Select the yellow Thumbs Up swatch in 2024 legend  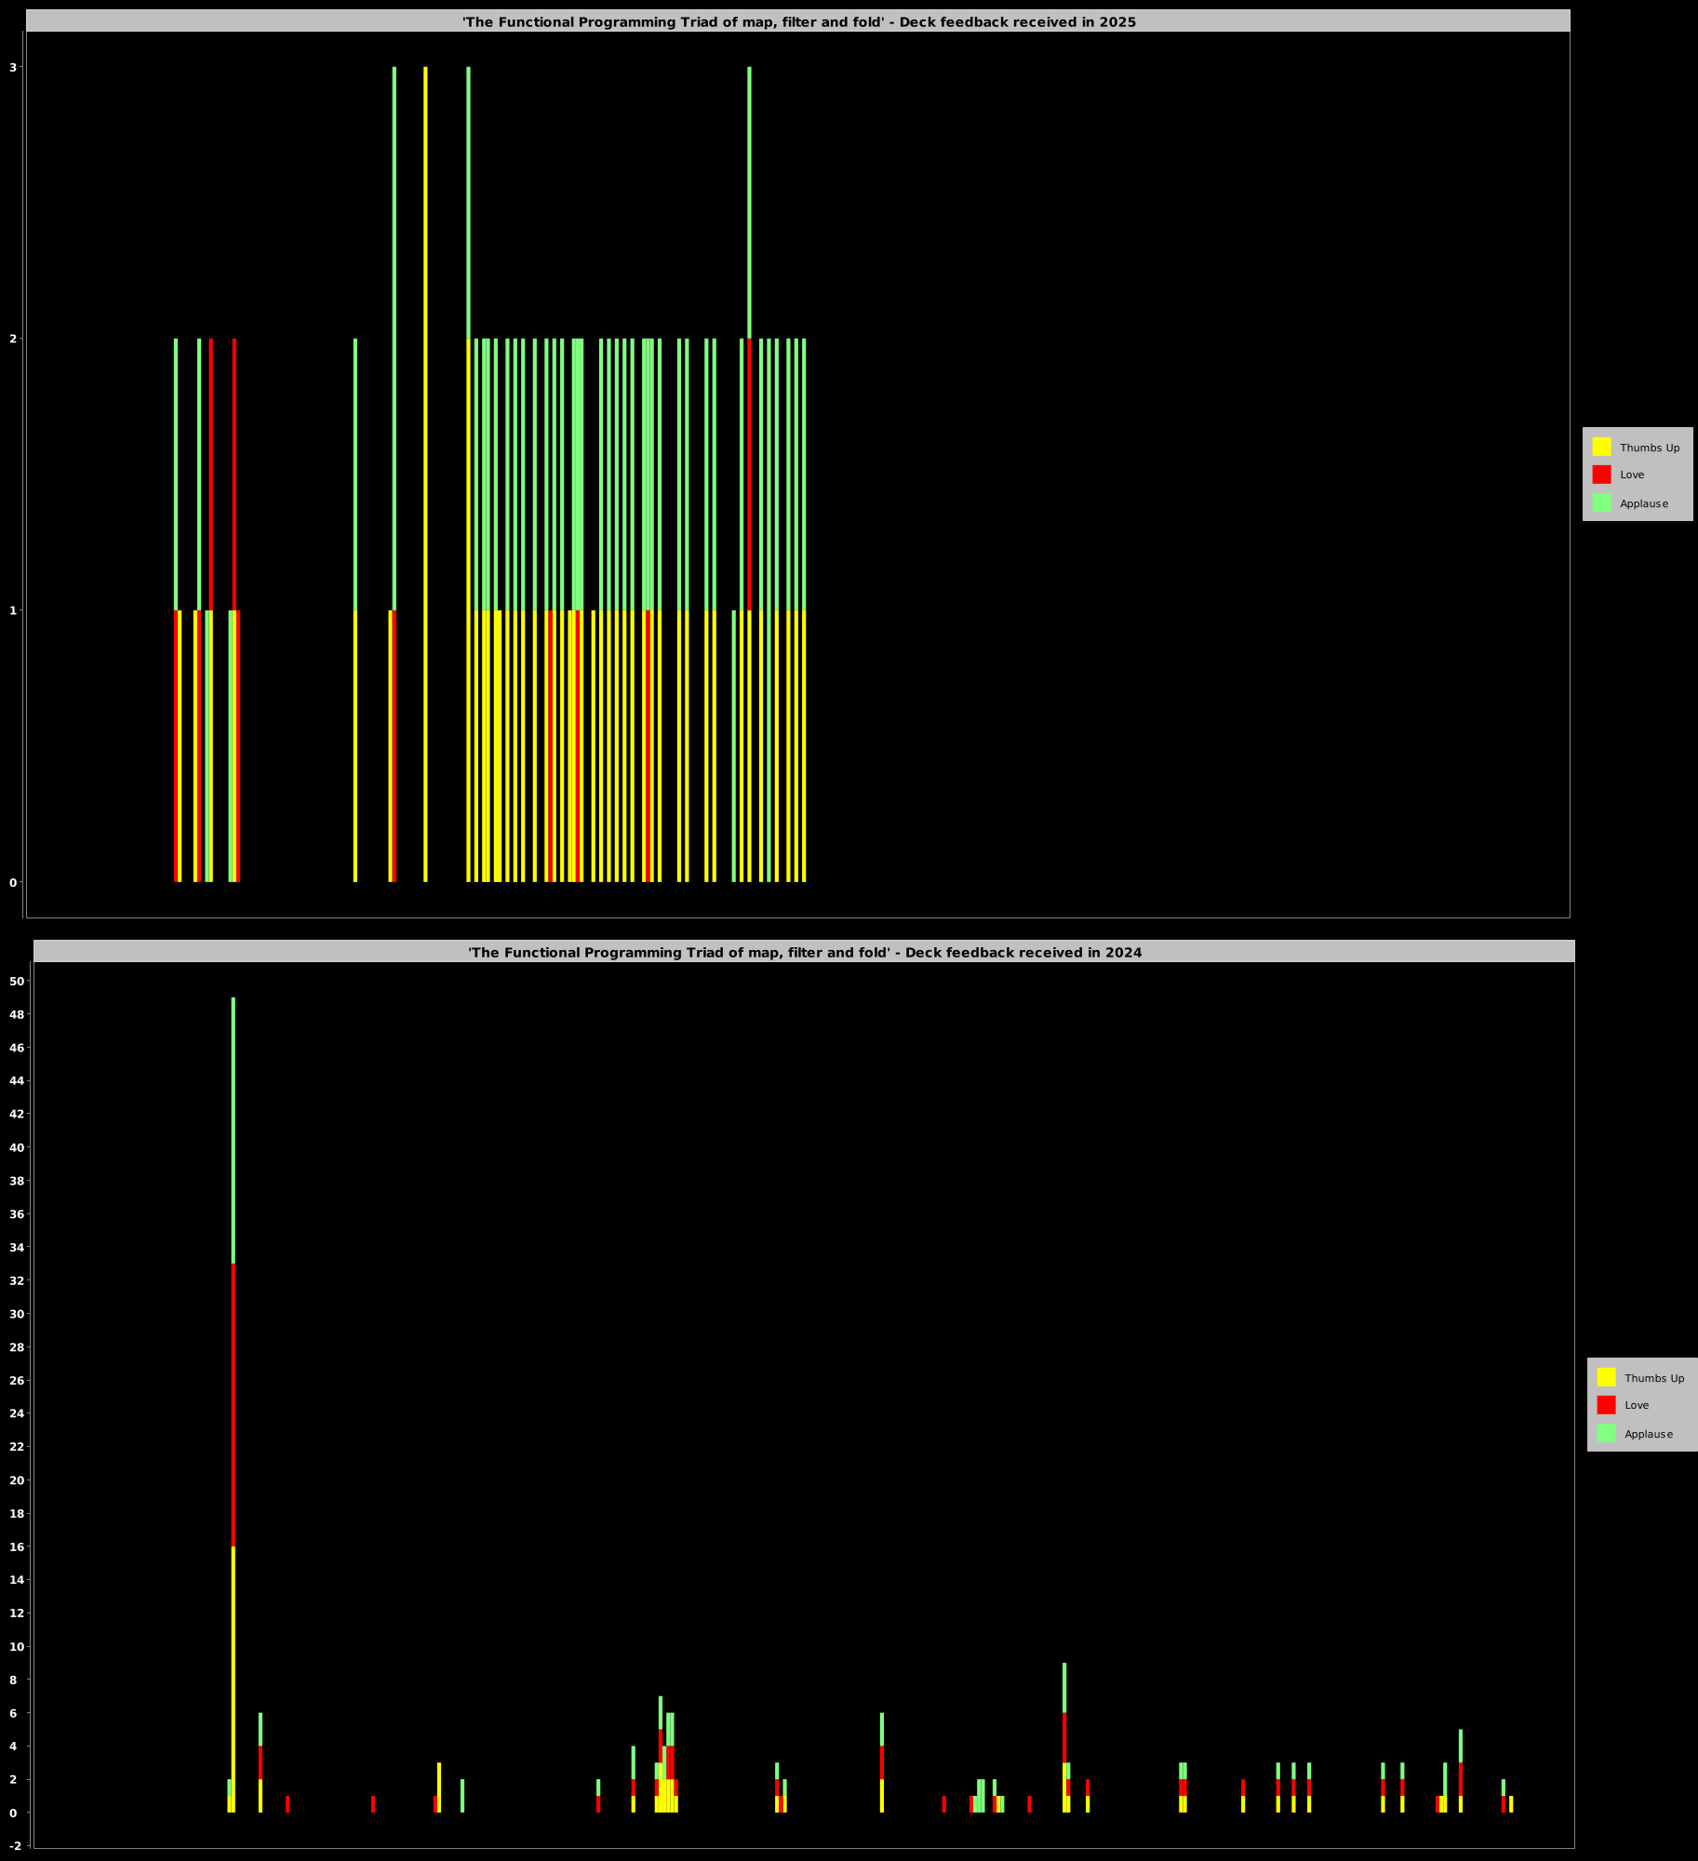[1606, 1377]
